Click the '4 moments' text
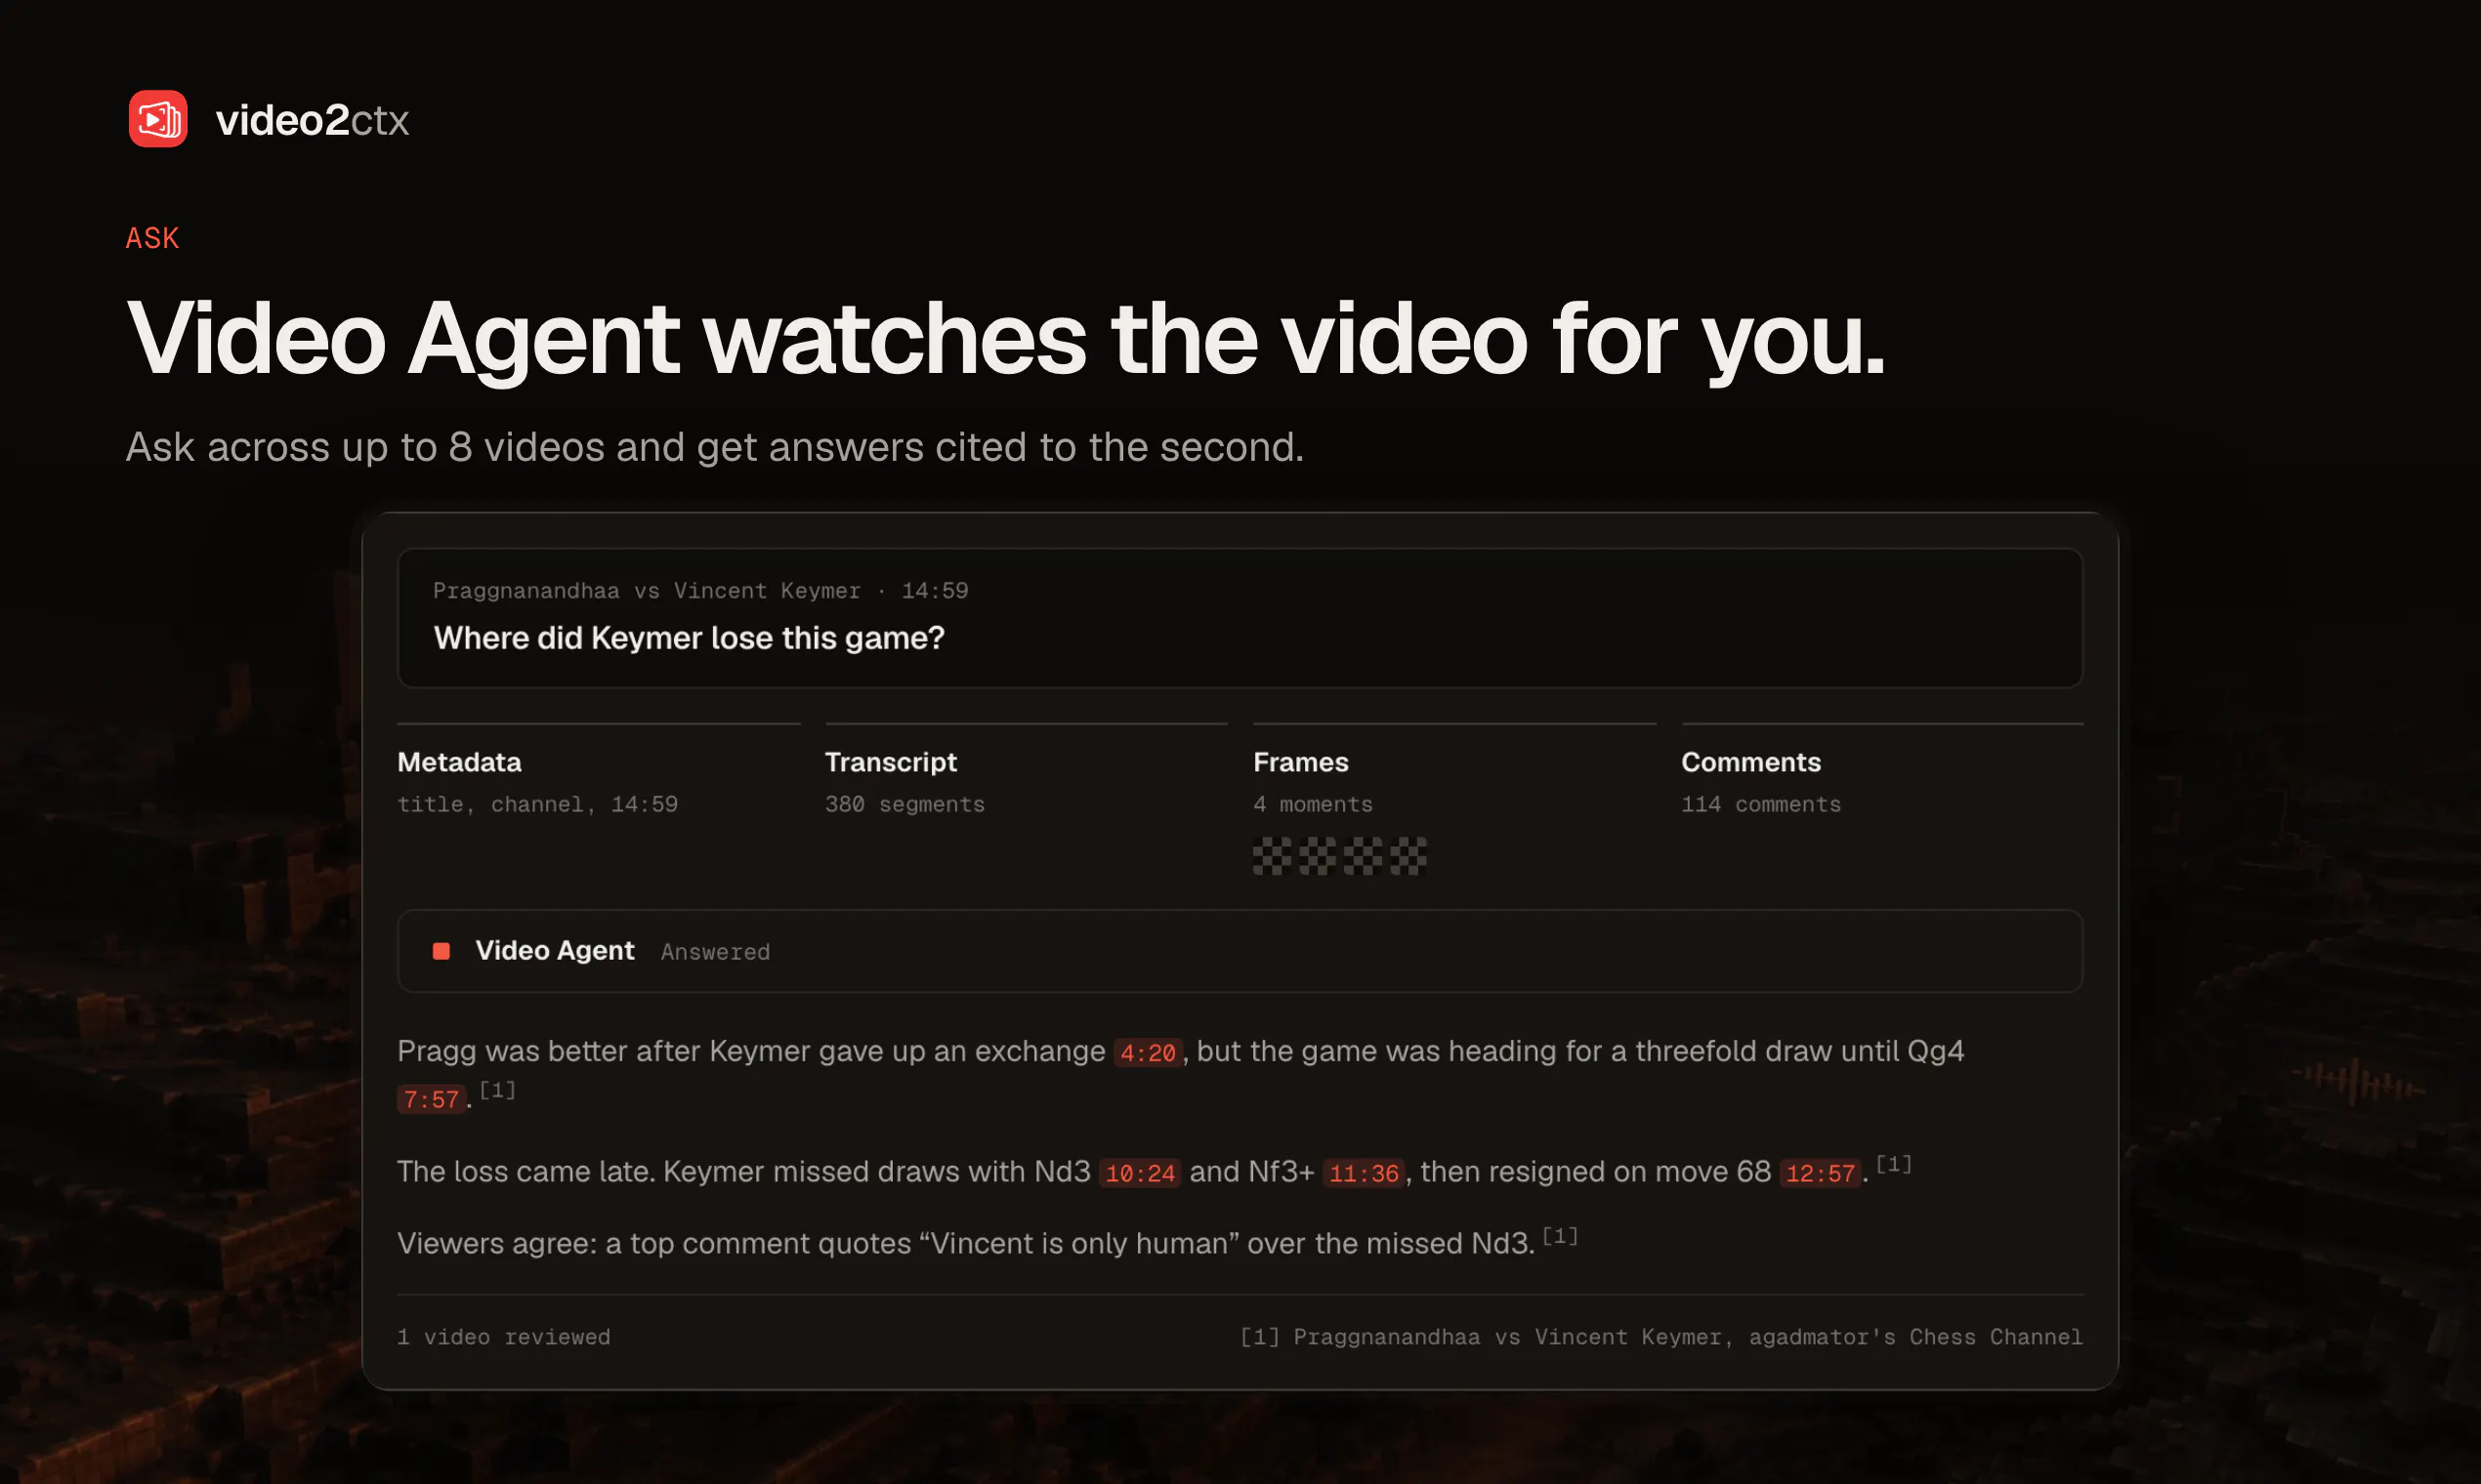The width and height of the screenshot is (2481, 1484). (x=1313, y=804)
